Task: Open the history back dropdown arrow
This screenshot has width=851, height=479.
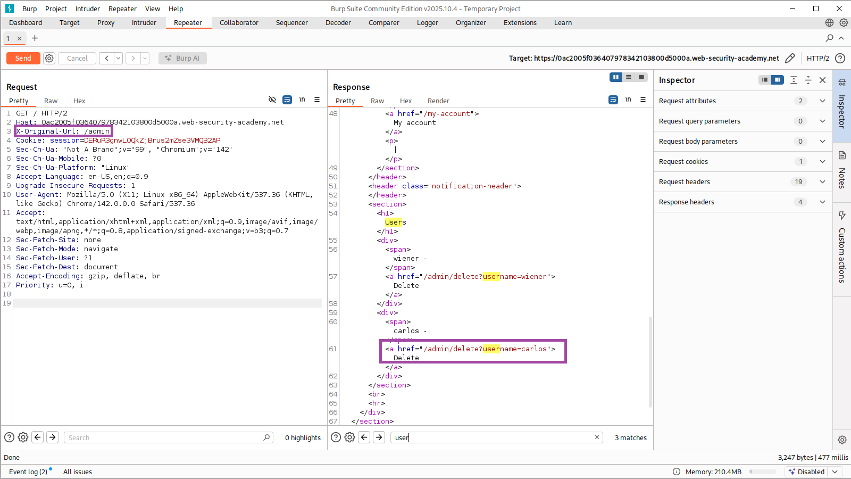Action: pos(119,59)
